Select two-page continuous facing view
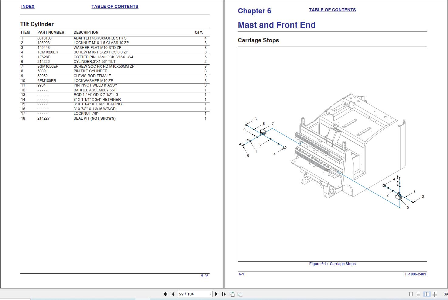Screen dimensions: 448x300 coord(435,294)
